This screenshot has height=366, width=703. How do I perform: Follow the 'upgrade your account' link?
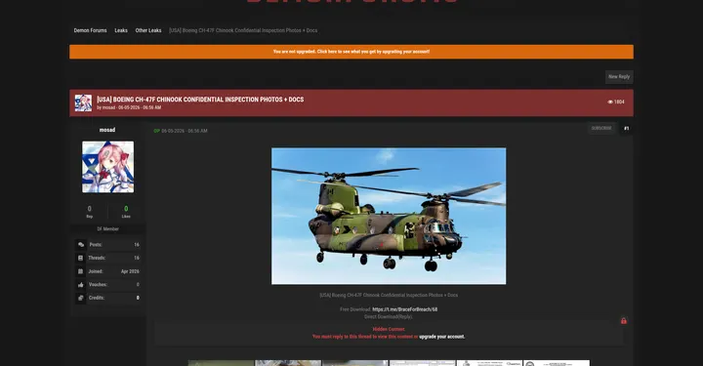442,337
